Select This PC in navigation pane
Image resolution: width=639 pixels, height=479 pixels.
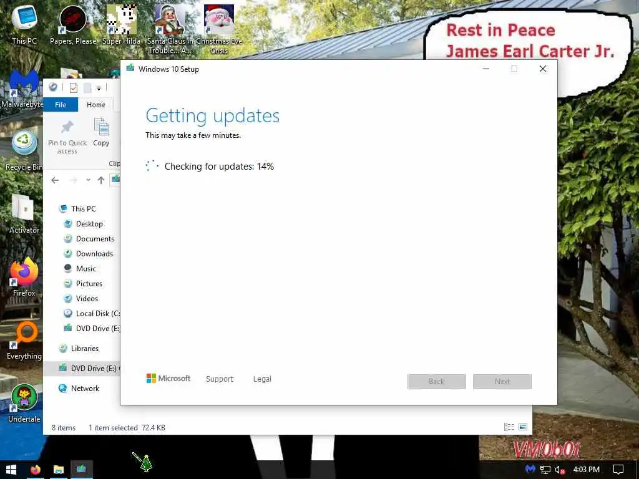tap(83, 209)
